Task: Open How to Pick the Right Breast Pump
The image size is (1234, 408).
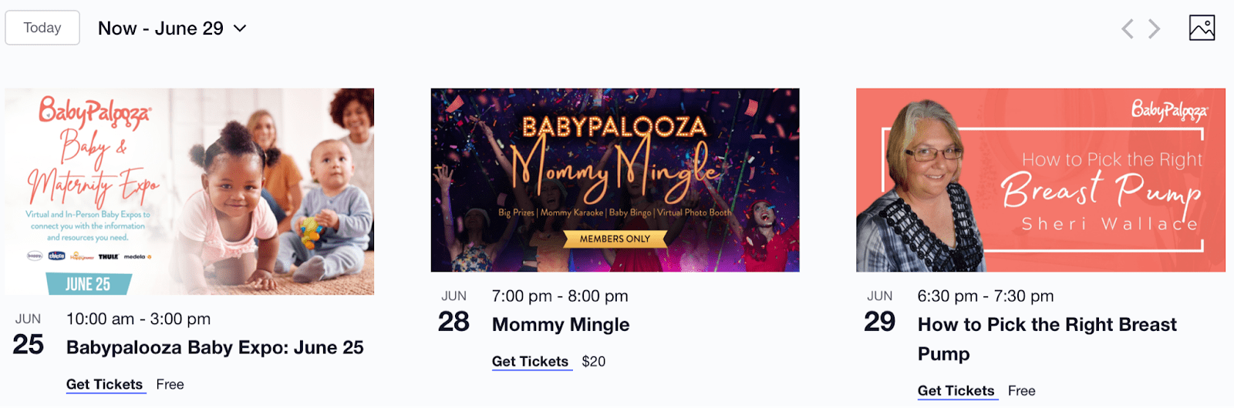Action: (1047, 339)
